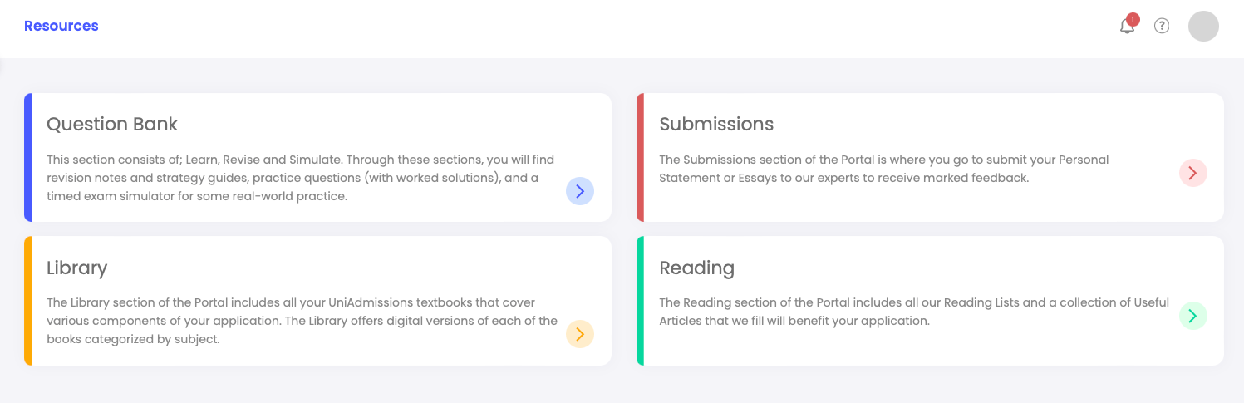
Task: Click the red notification badge
Action: click(x=1133, y=19)
